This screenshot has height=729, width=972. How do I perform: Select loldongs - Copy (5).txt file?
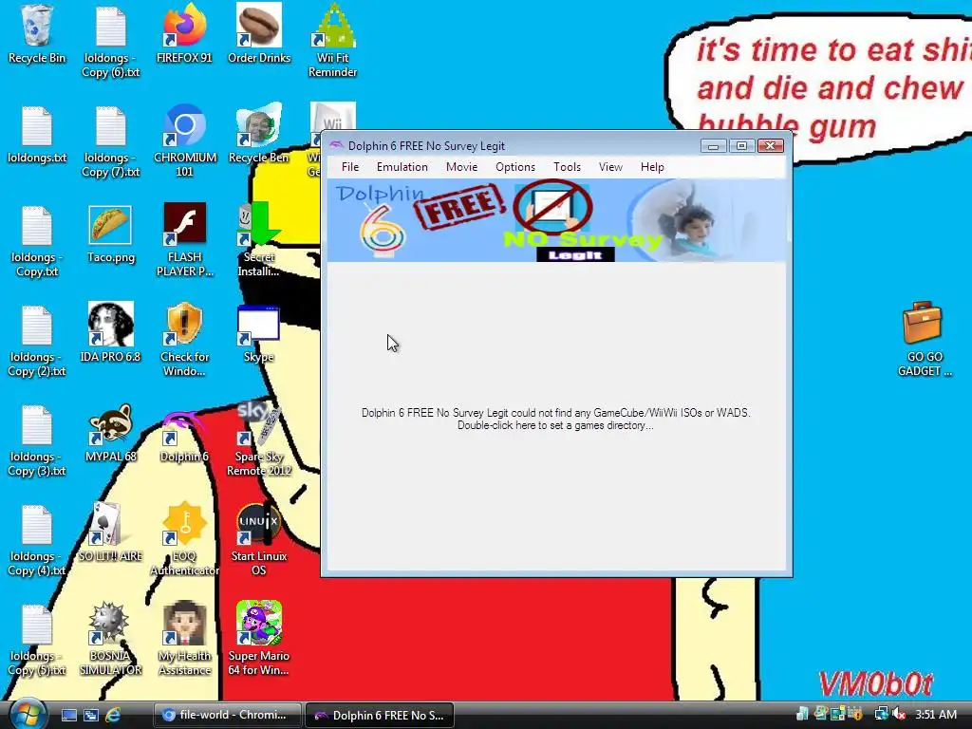37,641
